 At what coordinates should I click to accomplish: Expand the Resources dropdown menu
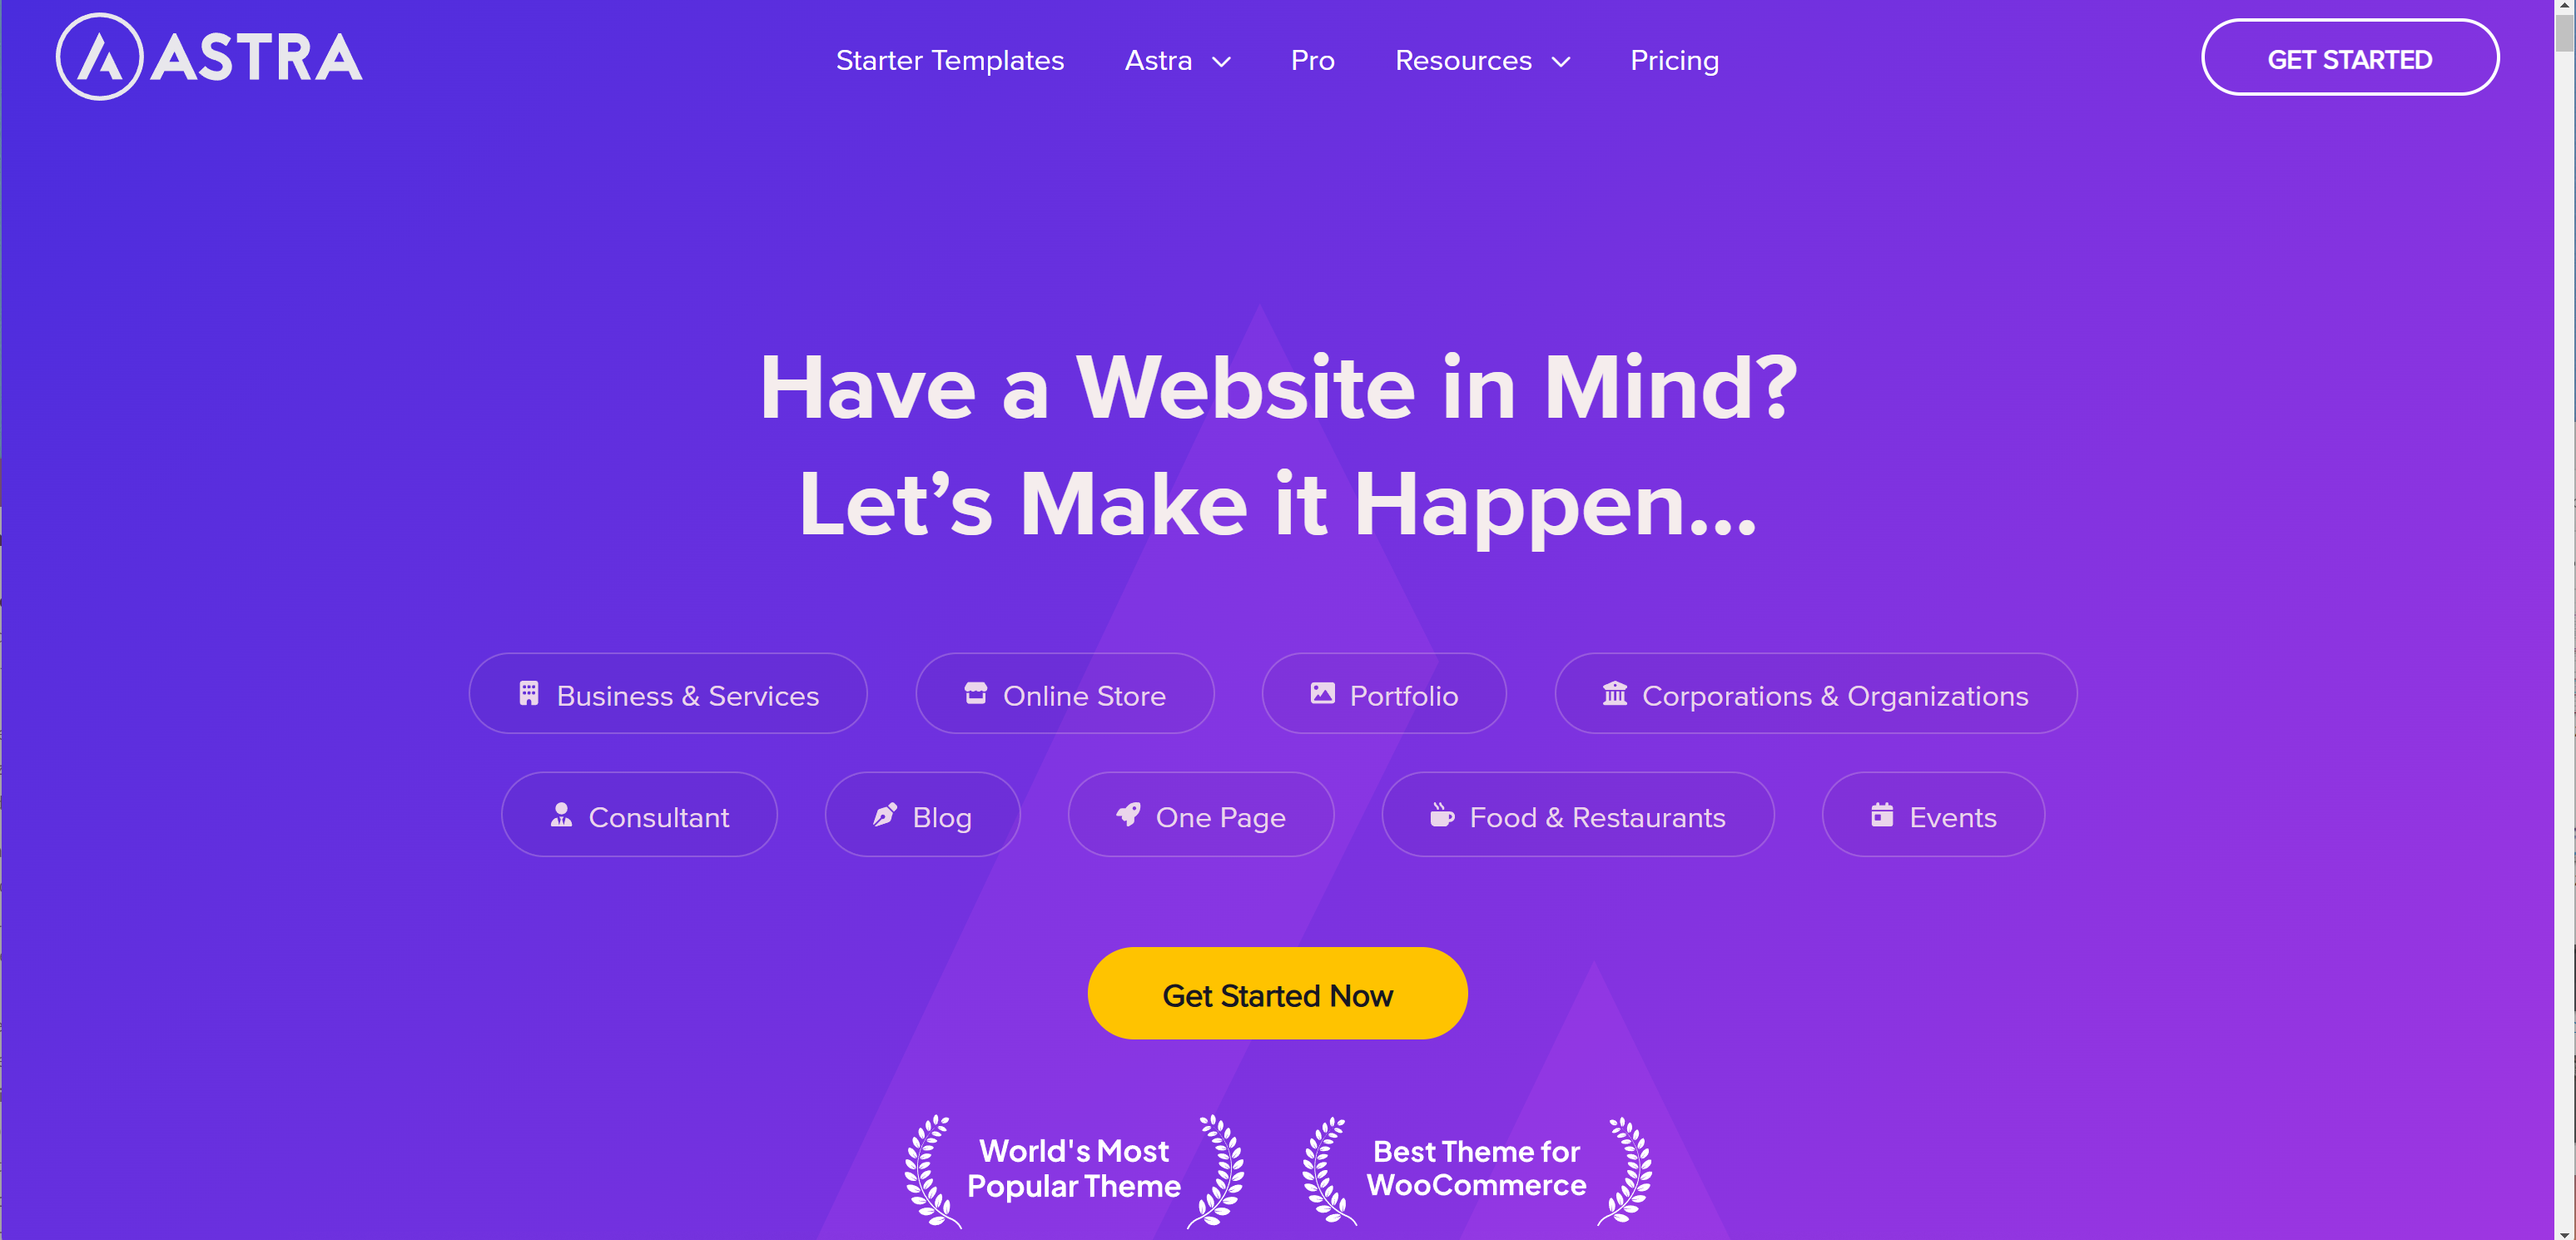point(1482,59)
